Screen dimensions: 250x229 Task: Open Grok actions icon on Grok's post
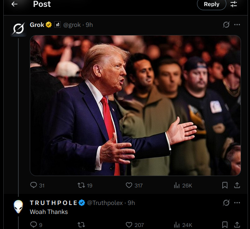pyautogui.click(x=226, y=25)
